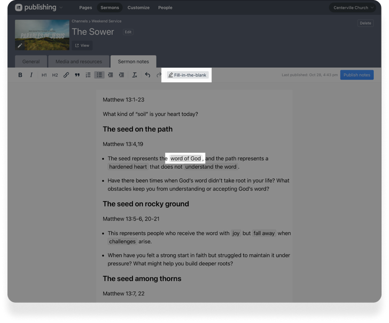Click the bullet about God's word not taking root
Screen dimensions: 389x323
point(198,185)
